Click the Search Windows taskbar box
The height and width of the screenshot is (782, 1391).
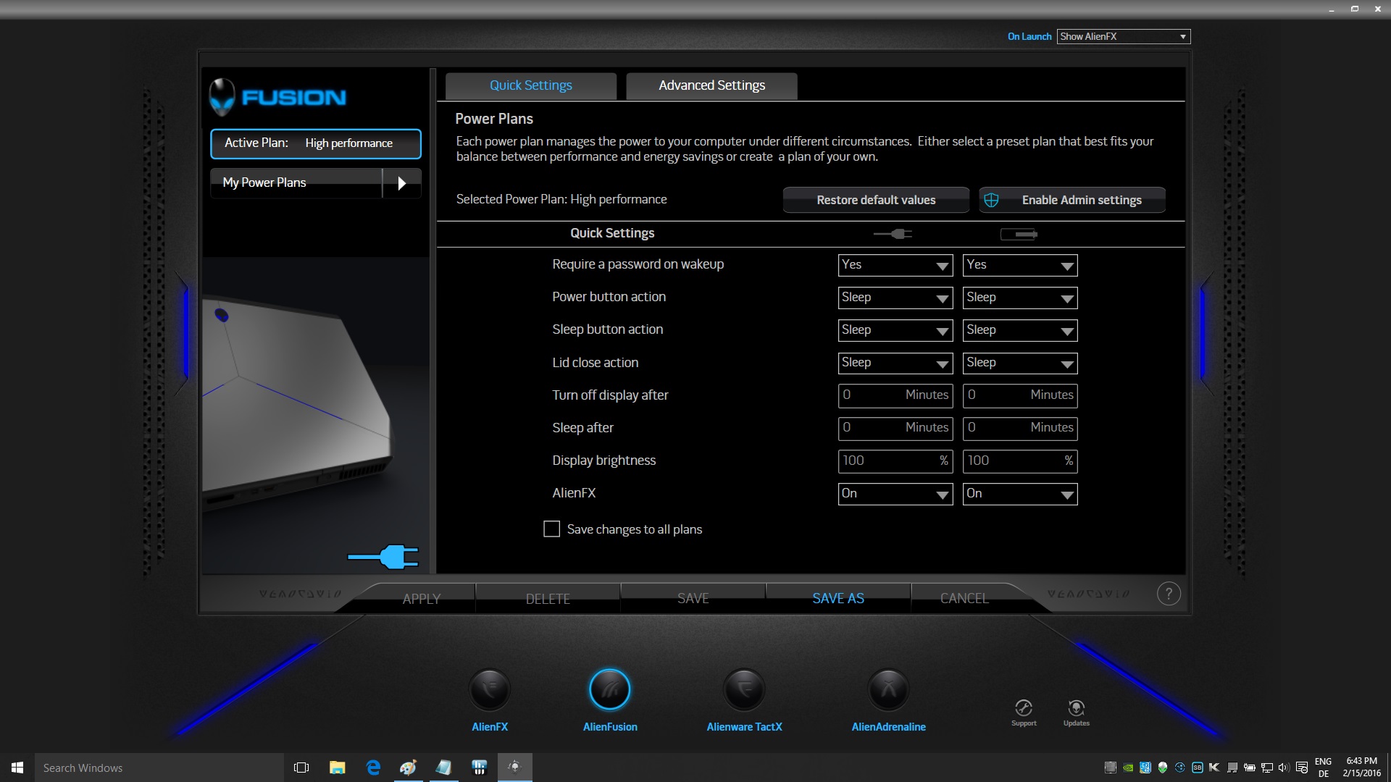tap(159, 768)
